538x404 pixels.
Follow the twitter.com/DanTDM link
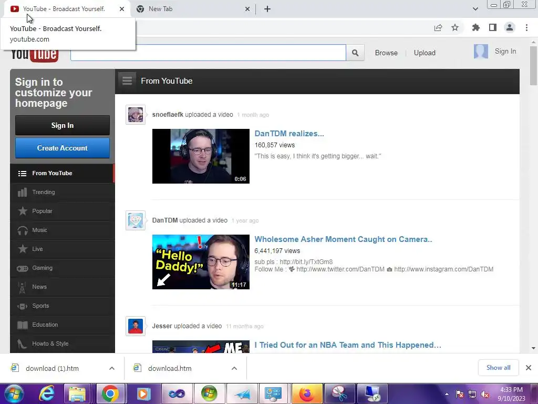pyautogui.click(x=340, y=269)
